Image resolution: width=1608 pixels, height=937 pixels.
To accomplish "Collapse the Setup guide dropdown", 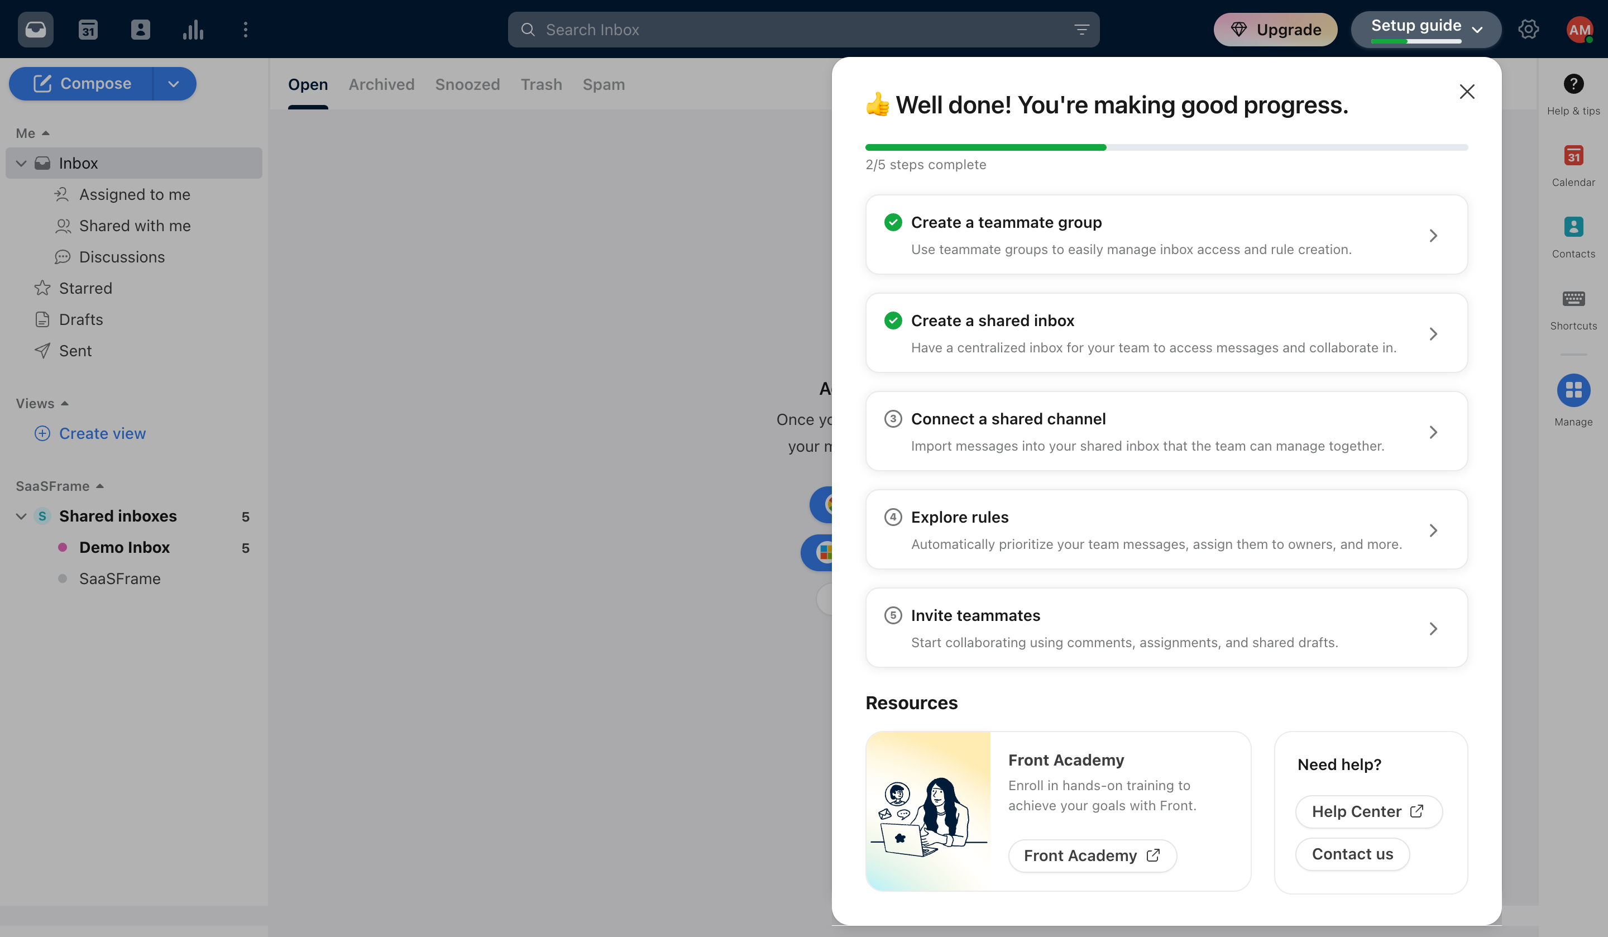I will click(1425, 30).
